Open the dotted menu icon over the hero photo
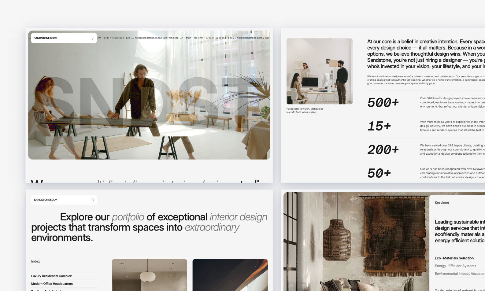485x291 pixels. coord(92,38)
